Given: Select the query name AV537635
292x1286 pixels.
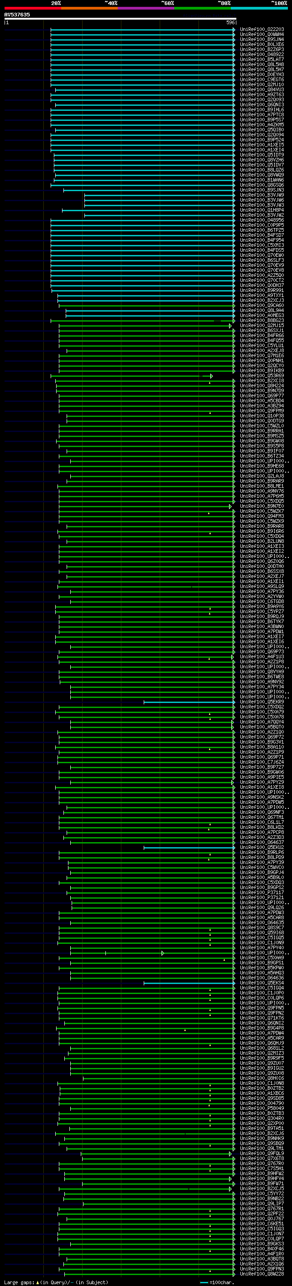Looking at the screenshot, I should click(17, 15).
